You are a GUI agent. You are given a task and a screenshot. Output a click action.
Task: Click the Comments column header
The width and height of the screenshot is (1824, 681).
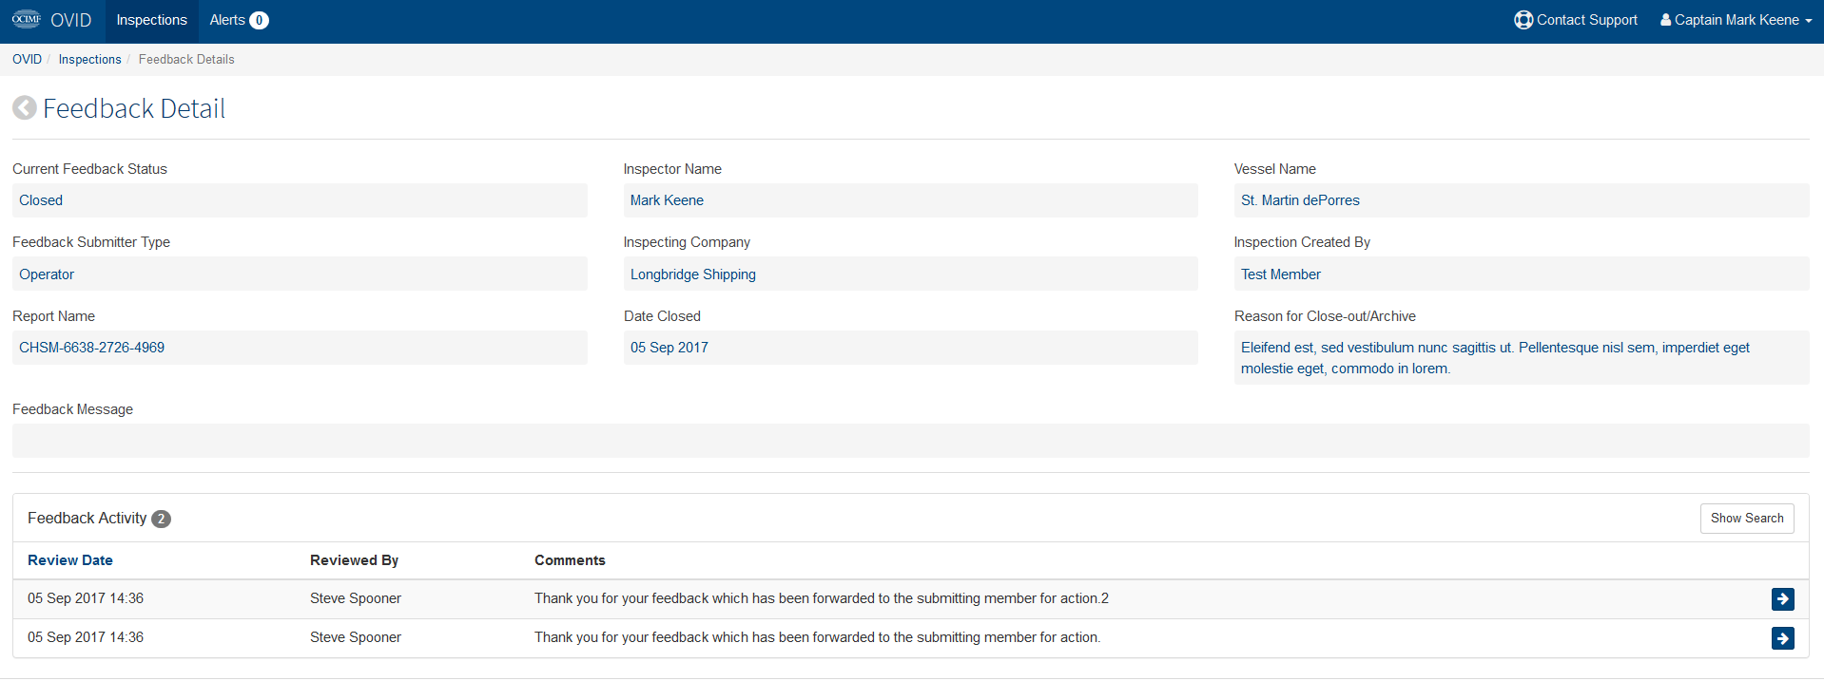tap(570, 560)
